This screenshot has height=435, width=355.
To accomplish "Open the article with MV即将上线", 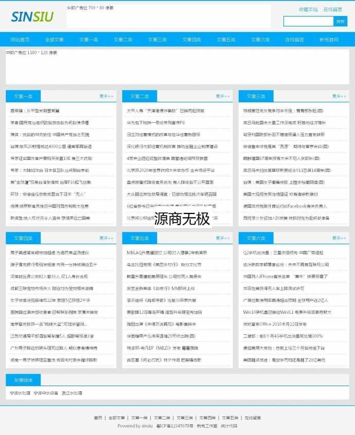I will 161,288.
